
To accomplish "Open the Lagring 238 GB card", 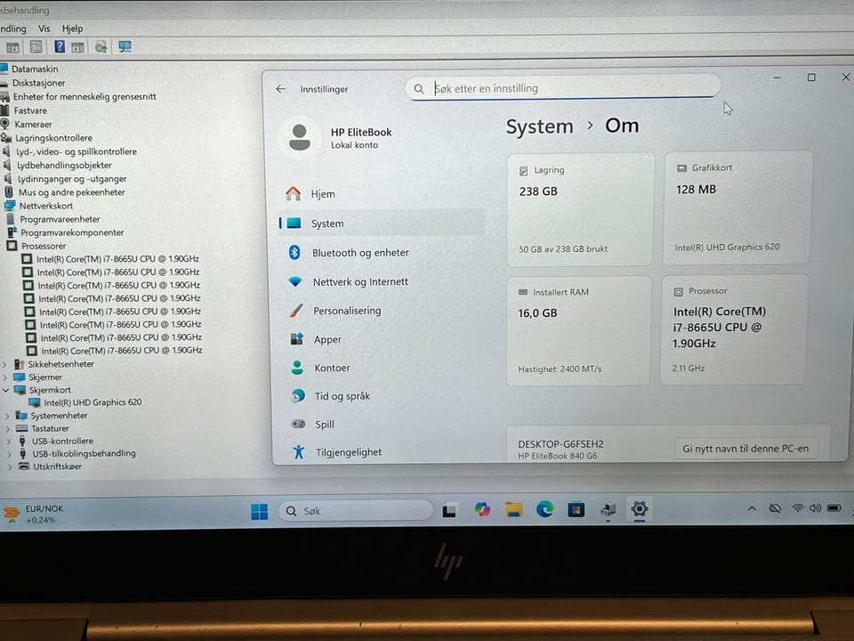I will (x=580, y=210).
